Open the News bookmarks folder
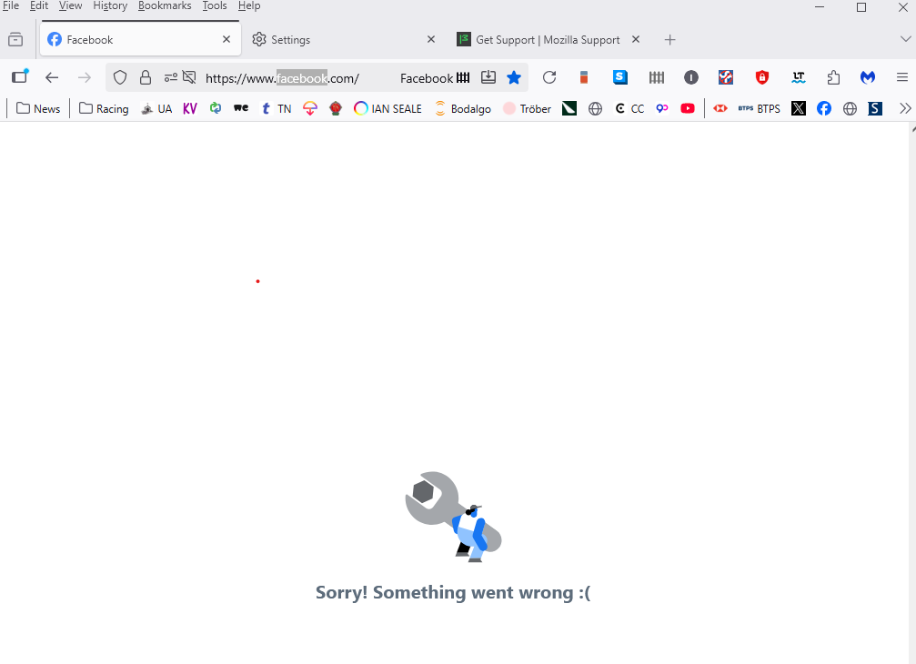This screenshot has height=664, width=916. pyautogui.click(x=38, y=108)
